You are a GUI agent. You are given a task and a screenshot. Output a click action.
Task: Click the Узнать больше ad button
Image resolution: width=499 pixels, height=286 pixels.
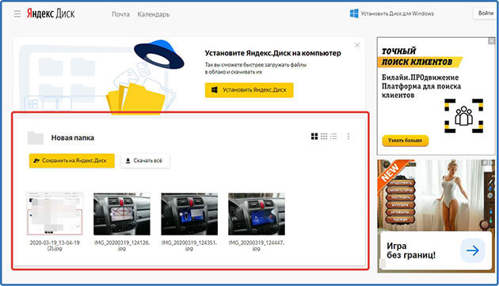point(405,141)
